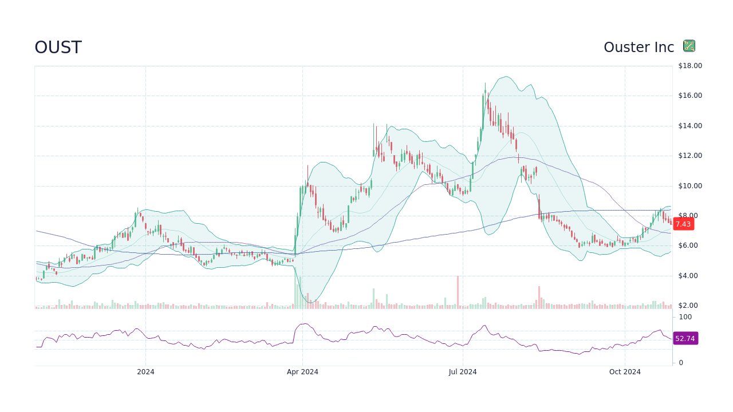Click the $2.00 price axis label

(688, 306)
